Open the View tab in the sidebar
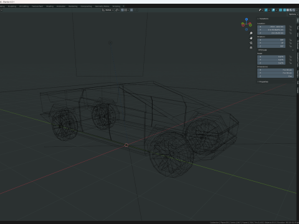Screen dimensions: 299x224 (298, 34)
